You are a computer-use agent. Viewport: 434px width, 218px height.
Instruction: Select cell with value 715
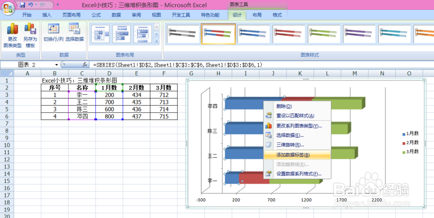tap(164, 116)
